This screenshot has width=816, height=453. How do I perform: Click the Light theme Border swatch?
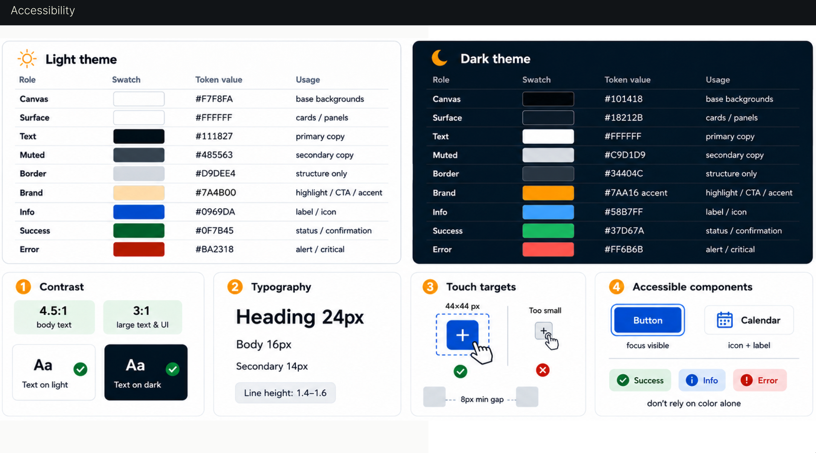coord(139,174)
